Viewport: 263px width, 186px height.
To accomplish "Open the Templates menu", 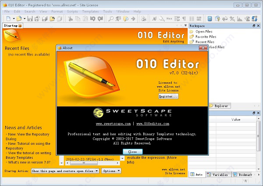I will [90, 11].
